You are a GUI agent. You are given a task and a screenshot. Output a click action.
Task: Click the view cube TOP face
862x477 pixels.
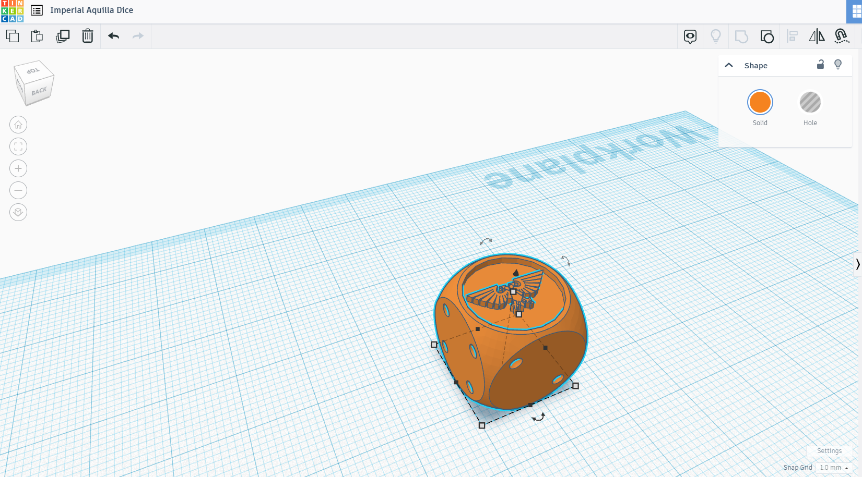click(x=33, y=70)
